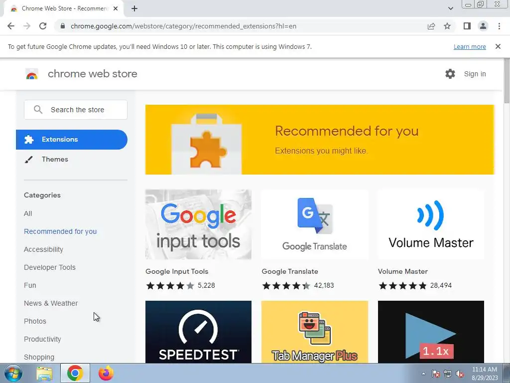Bookmark this tab with the star icon

[447, 26]
